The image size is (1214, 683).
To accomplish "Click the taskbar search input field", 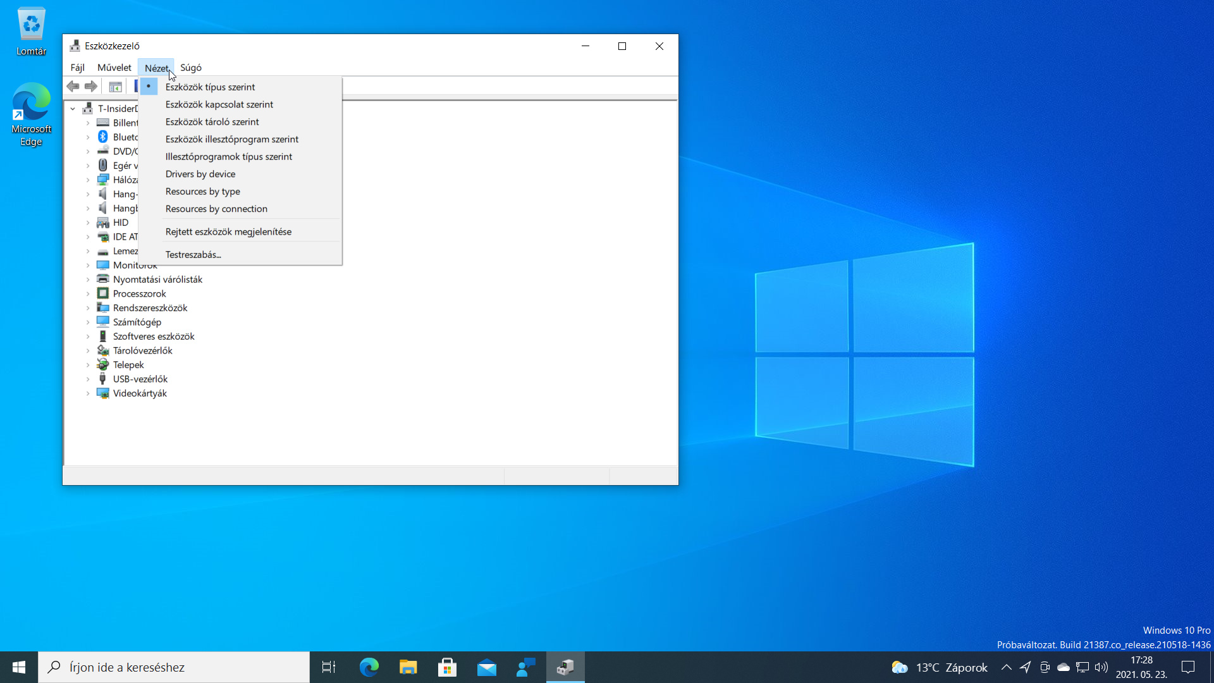I will point(174,667).
